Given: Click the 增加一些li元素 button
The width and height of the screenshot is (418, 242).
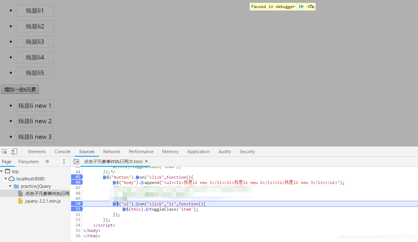Looking at the screenshot, I should (x=20, y=89).
